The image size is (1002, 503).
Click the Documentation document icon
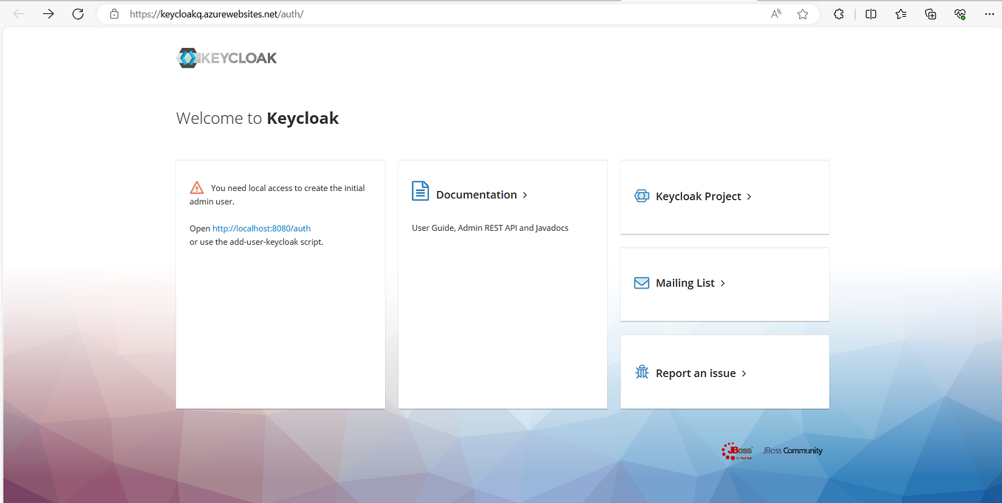click(420, 191)
